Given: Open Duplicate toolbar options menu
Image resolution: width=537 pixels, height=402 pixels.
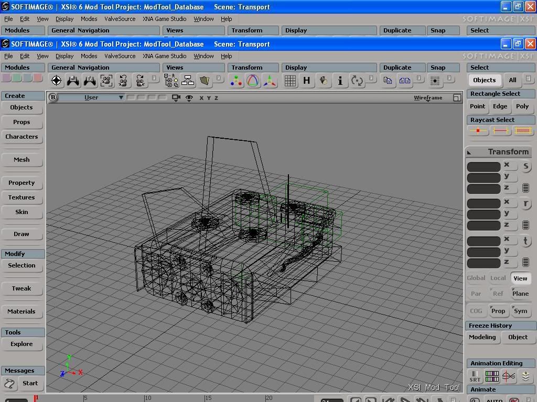Looking at the screenshot, I should [x=418, y=78].
